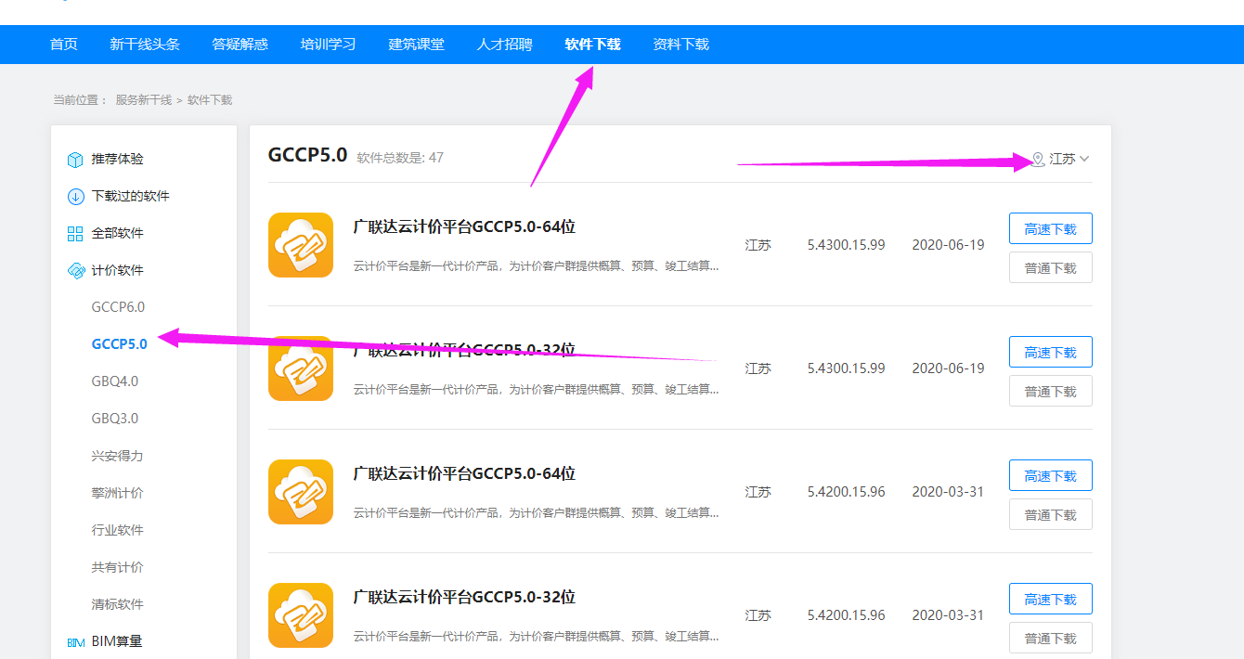The width and height of the screenshot is (1244, 659).
Task: Click 高速下载 for the 64位 5.4300.15.99 version
Action: point(1051,228)
